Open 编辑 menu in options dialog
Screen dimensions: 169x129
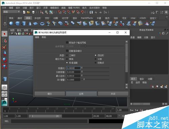point(37,37)
